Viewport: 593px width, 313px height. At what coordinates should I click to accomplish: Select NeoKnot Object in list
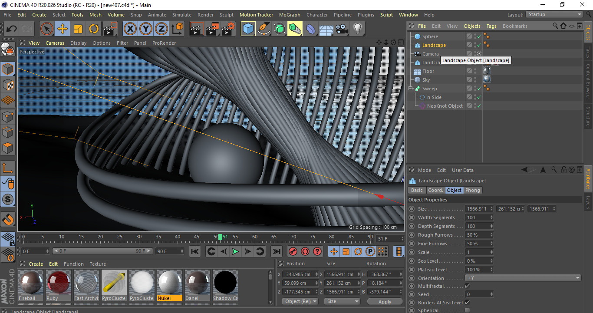[x=445, y=106]
